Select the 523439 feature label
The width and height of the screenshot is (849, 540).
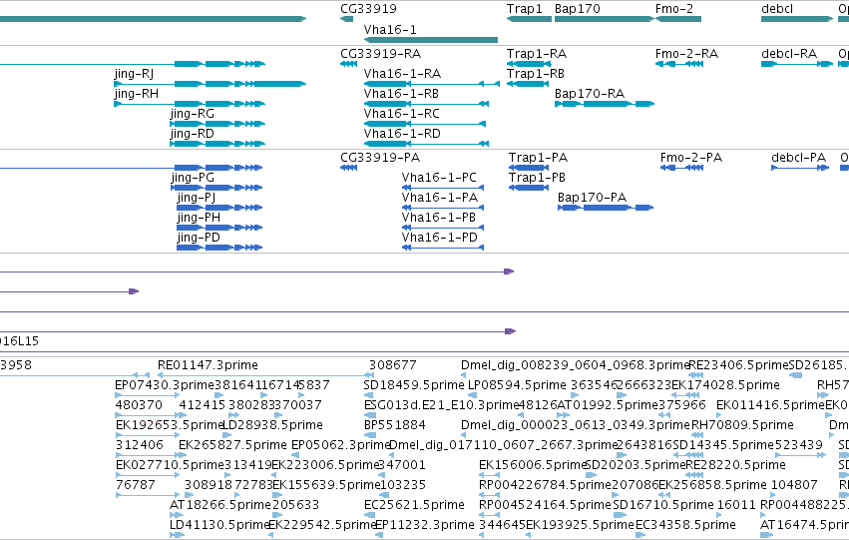(x=799, y=445)
